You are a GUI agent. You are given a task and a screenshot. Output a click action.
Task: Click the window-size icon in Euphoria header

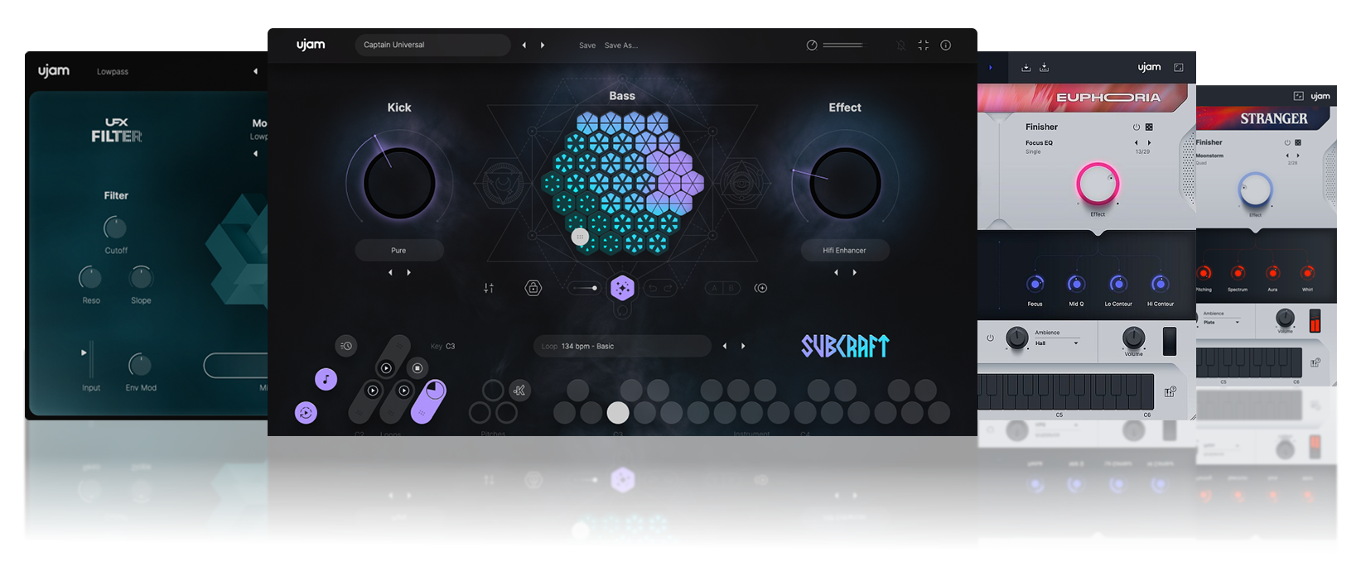1179,68
